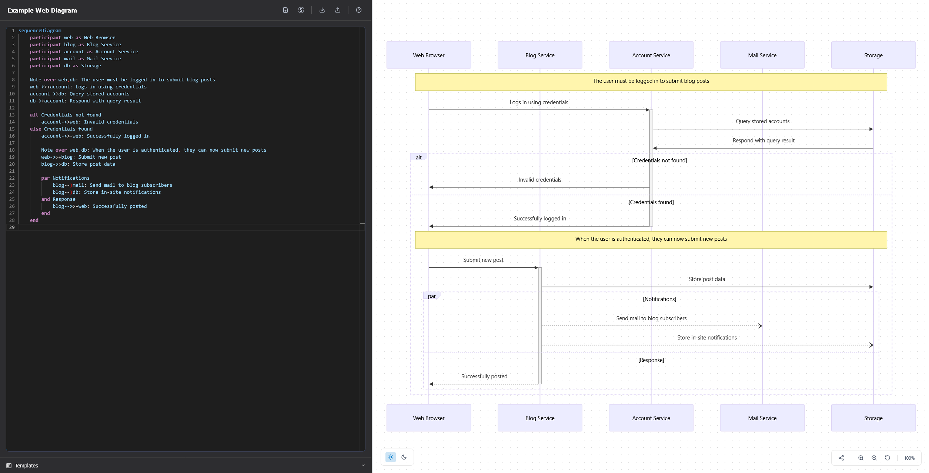Zoom in on the diagram preview
This screenshot has height=473, width=929.
[861, 458]
